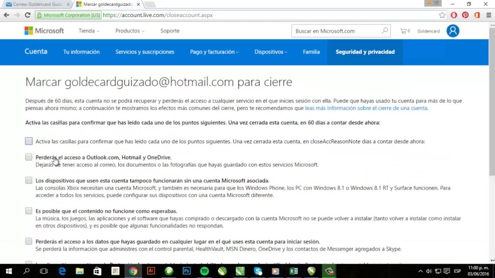Show hidden tray icons
The image size is (495, 278).
tap(421, 271)
